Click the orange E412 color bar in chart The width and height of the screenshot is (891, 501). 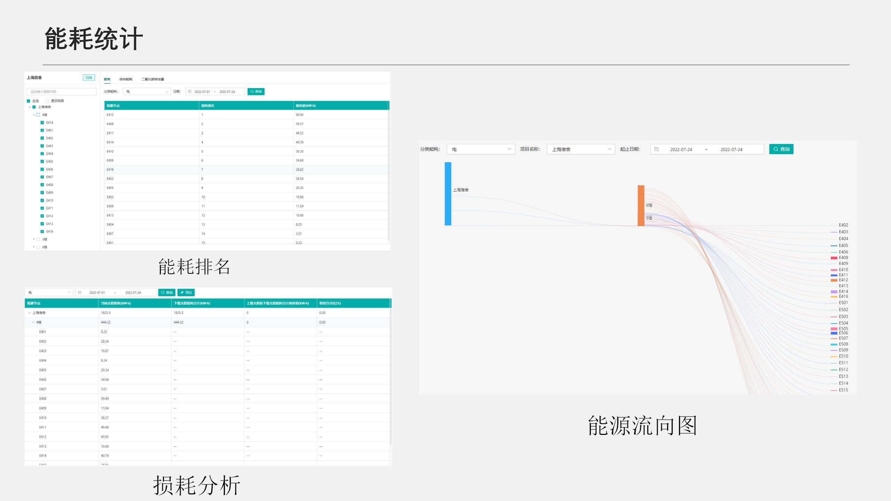point(834,280)
